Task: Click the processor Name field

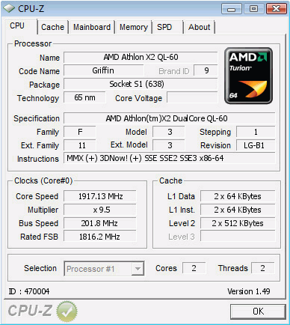Action: pyautogui.click(x=141, y=57)
